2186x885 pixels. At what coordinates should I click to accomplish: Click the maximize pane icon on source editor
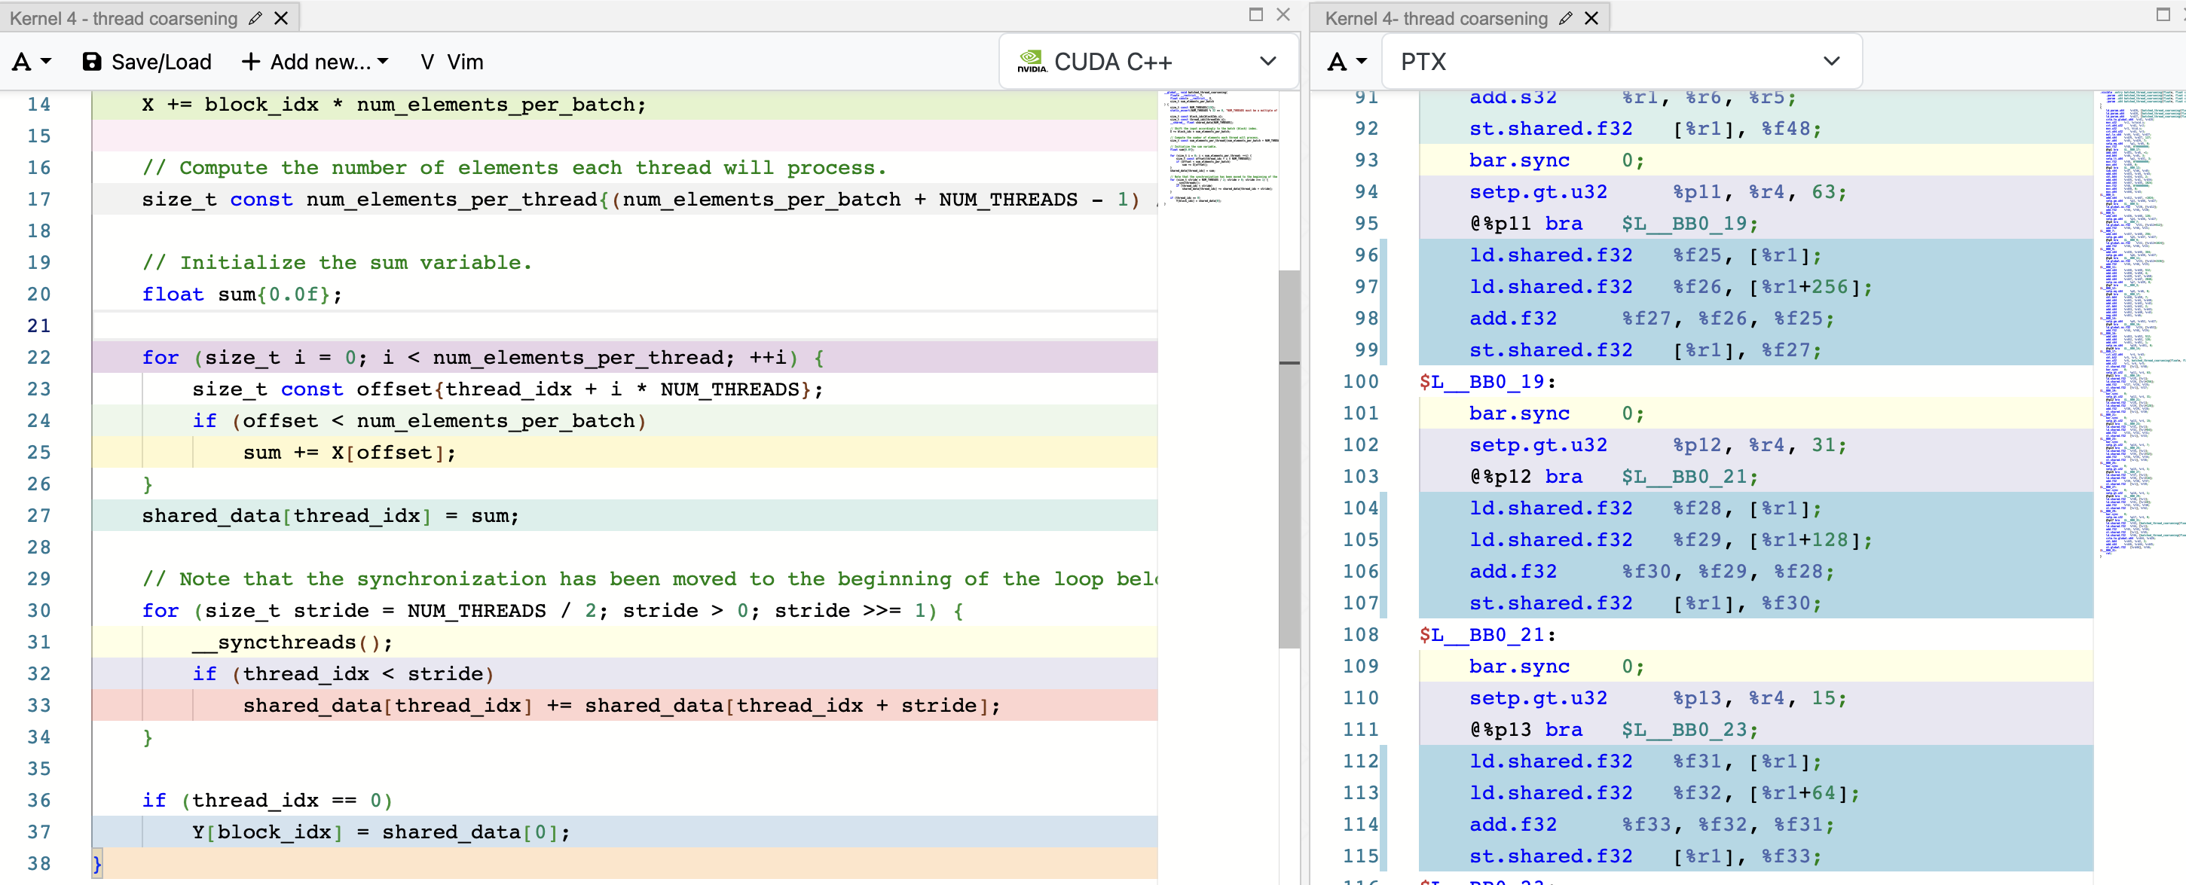coord(1256,14)
